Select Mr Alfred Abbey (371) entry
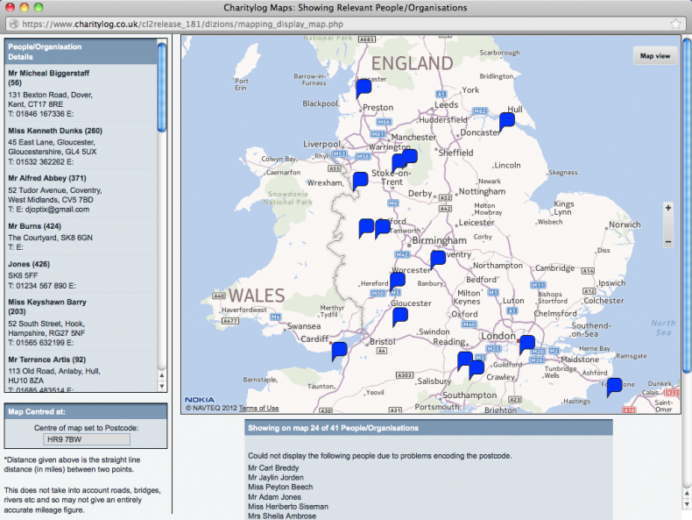 (x=81, y=194)
